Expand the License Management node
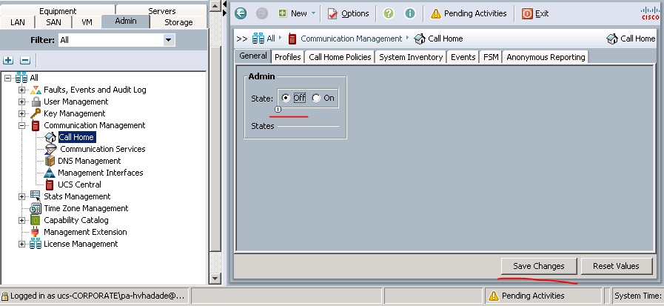 tap(21, 244)
